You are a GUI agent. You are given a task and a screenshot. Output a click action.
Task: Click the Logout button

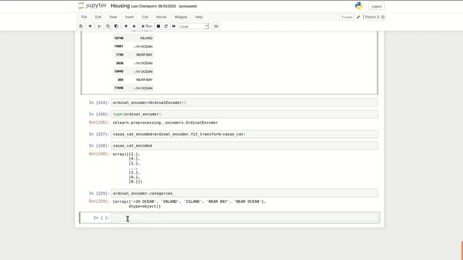coord(376,6)
